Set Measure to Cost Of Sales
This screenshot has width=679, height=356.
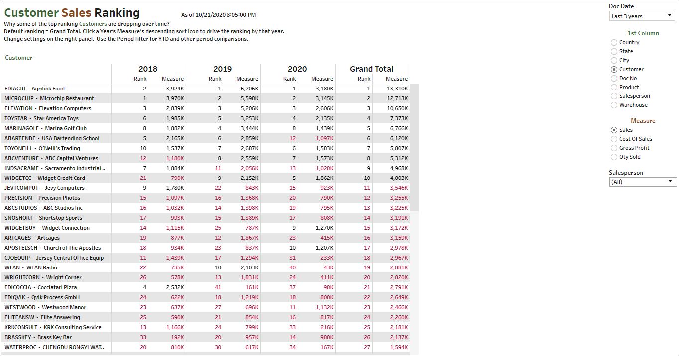coord(614,139)
